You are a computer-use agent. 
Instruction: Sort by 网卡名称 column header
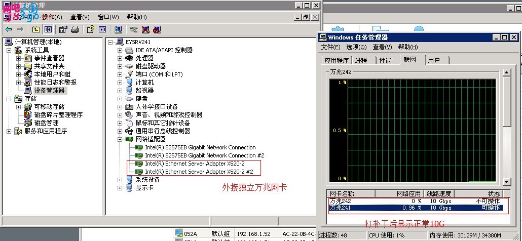(x=352, y=194)
